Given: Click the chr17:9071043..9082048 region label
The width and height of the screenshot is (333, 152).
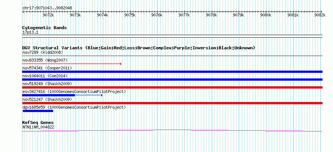Looking at the screenshot, I should [x=47, y=8].
